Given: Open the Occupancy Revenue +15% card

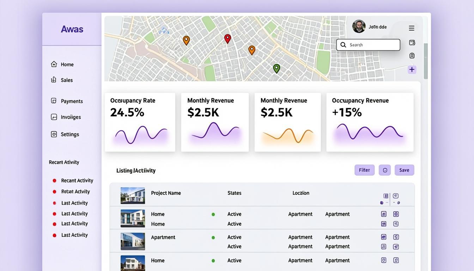Looking at the screenshot, I should pyautogui.click(x=370, y=122).
